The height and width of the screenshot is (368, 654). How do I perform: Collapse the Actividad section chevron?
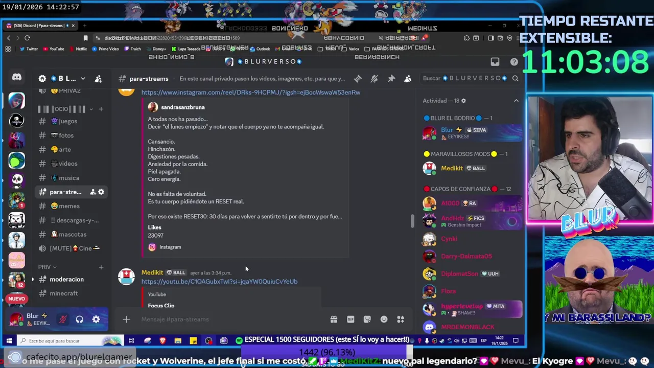(516, 101)
